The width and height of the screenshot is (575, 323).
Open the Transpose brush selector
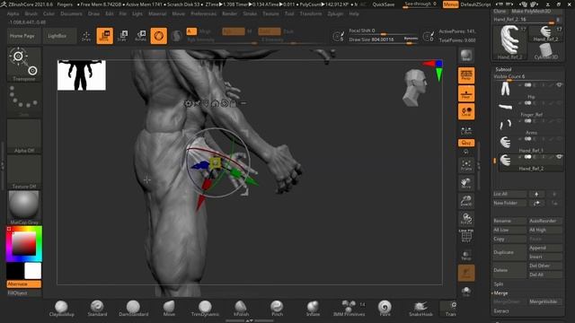click(x=24, y=65)
